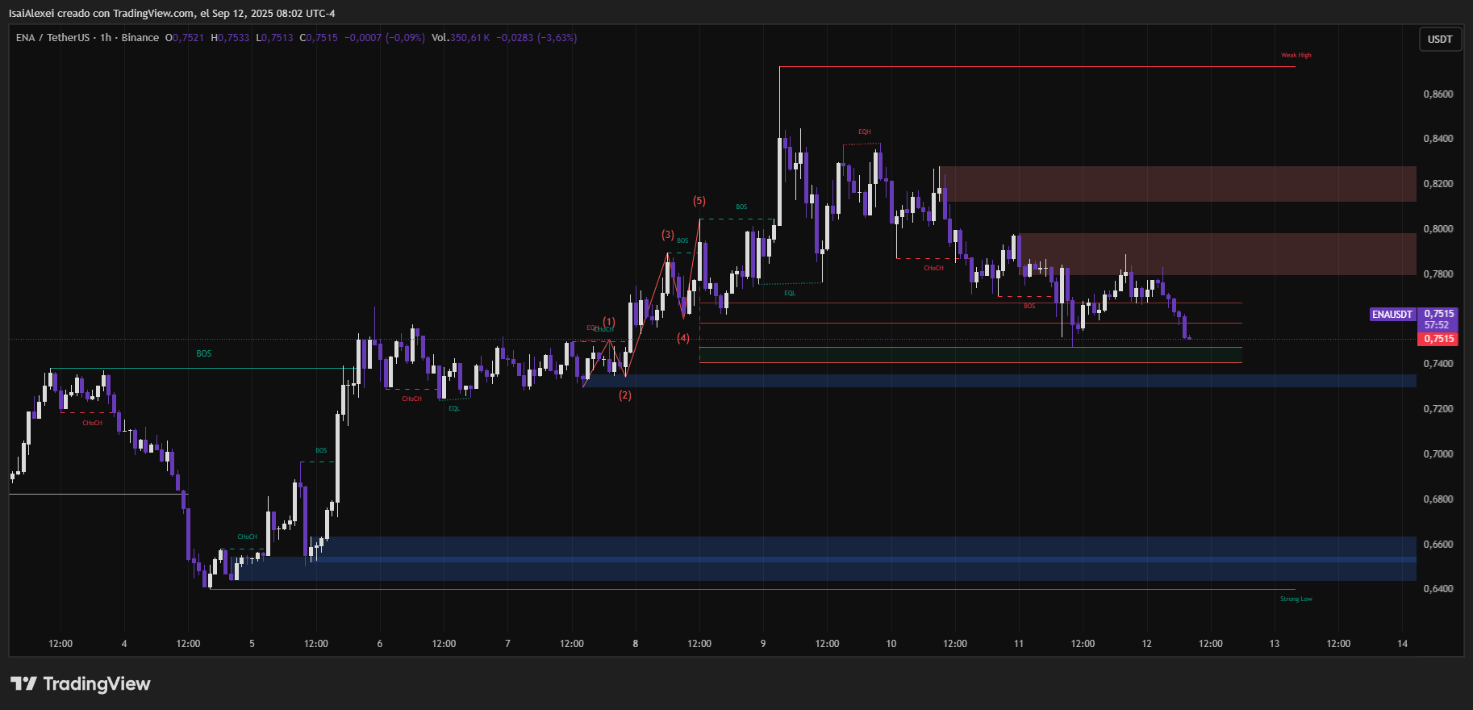This screenshot has width=1473, height=710.
Task: Click the 0,8000 level on price axis
Action: point(1438,229)
